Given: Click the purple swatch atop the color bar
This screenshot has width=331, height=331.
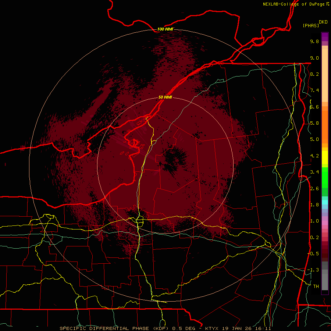Looking at the screenshot, I should click(x=325, y=37).
